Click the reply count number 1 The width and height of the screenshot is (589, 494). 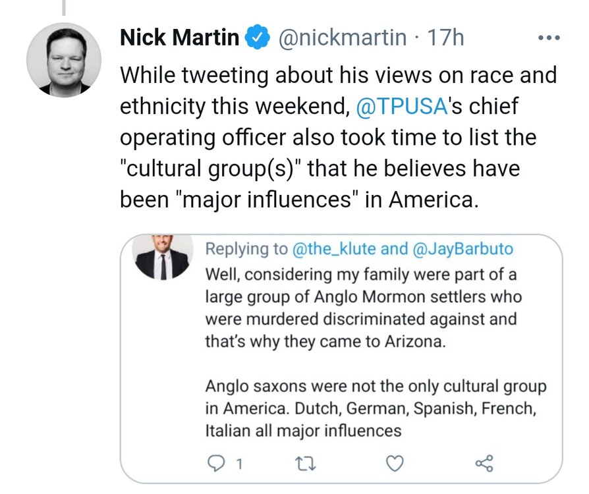click(x=238, y=464)
